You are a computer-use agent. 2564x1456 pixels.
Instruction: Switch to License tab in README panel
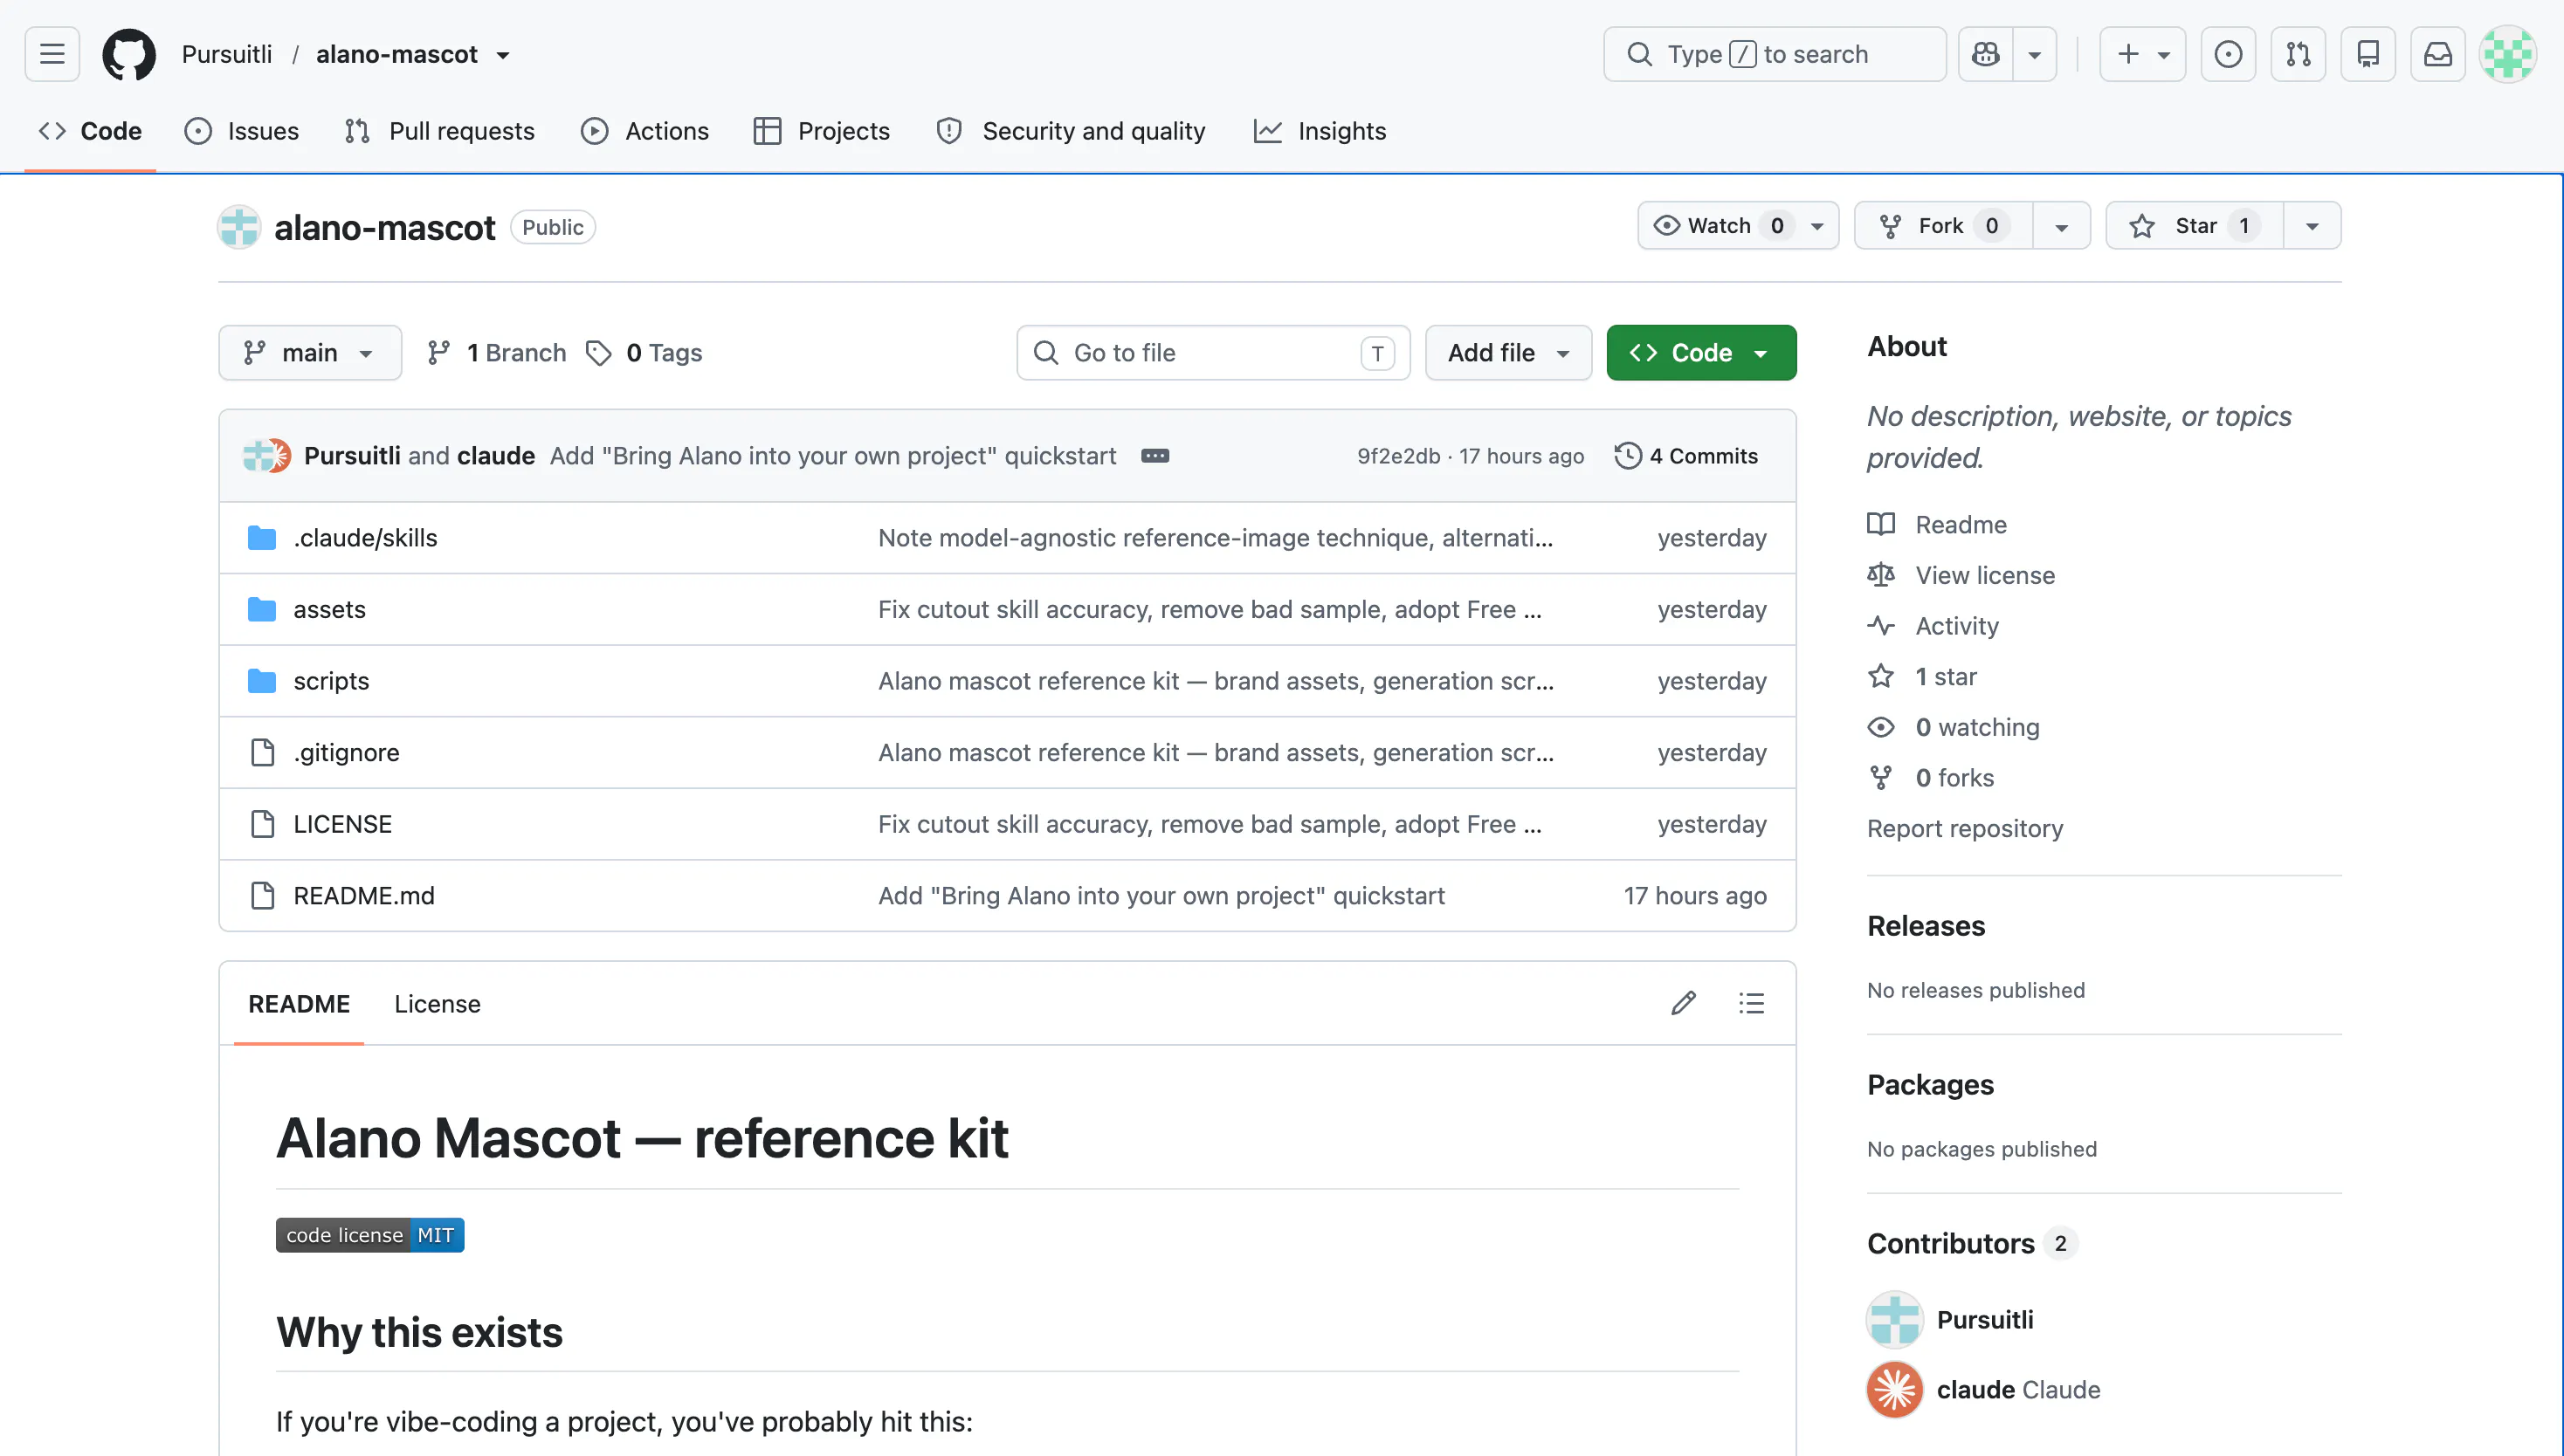coord(438,1004)
